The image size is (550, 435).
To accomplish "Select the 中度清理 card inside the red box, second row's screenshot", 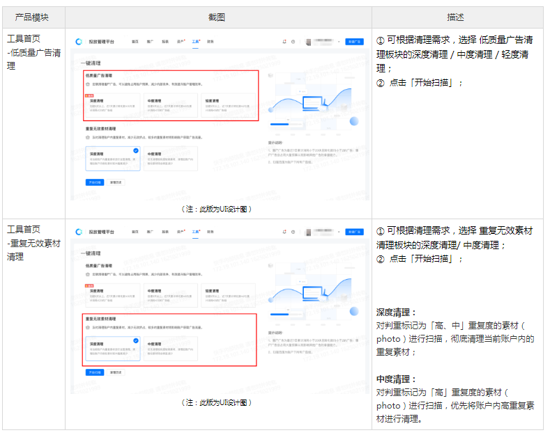I will (x=171, y=349).
